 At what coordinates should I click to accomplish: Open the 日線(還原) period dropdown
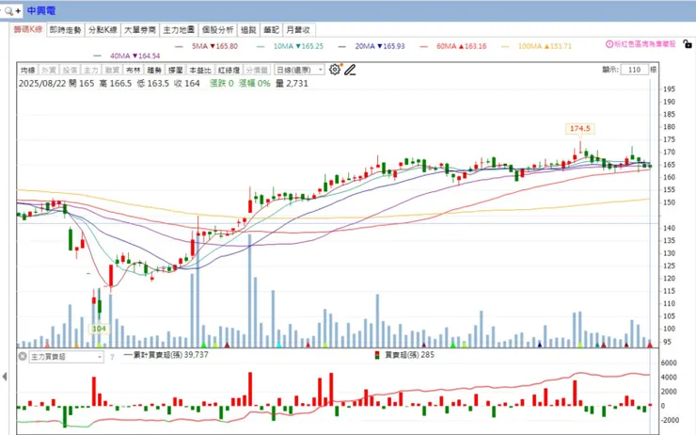tap(299, 70)
